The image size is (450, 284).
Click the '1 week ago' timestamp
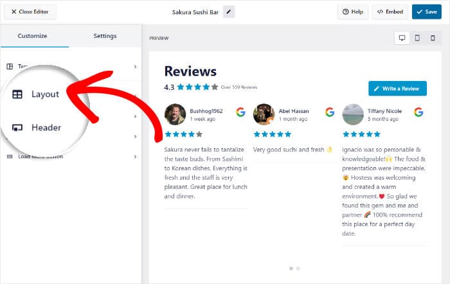pyautogui.click(x=203, y=119)
